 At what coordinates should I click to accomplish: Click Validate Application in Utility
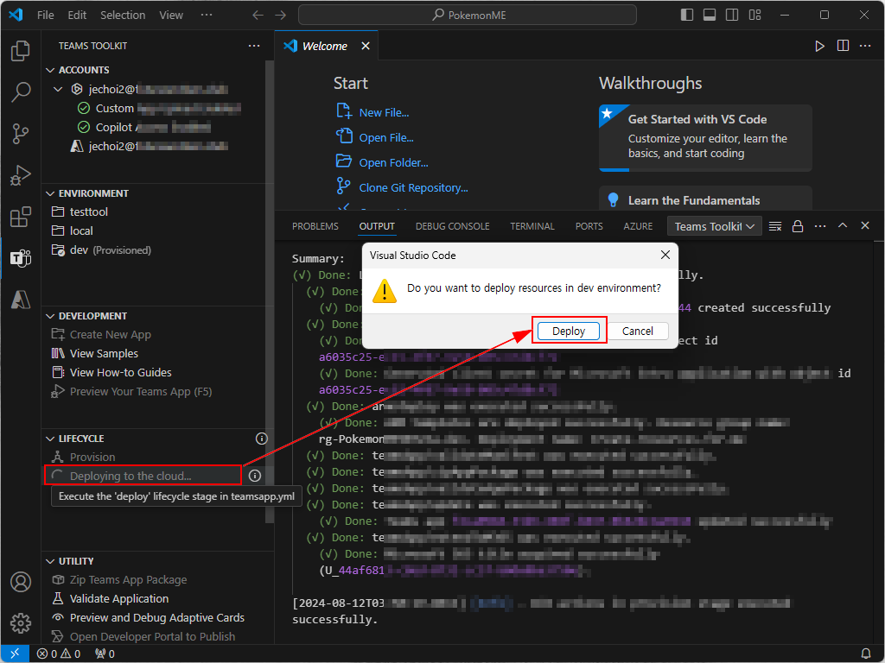click(158, 599)
